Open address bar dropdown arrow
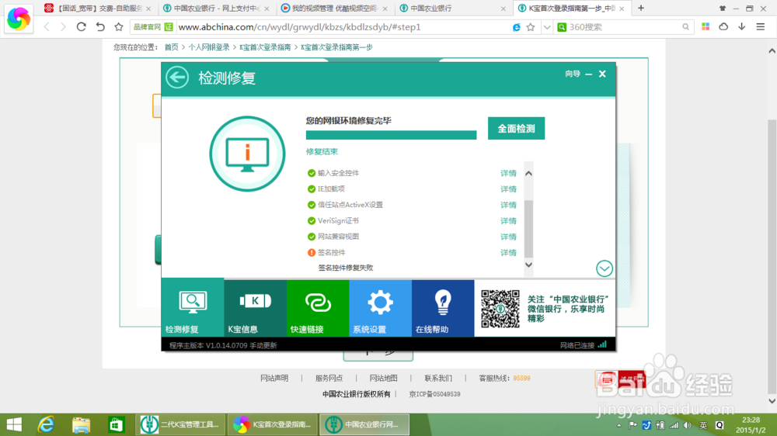The width and height of the screenshot is (777, 436). pos(546,27)
